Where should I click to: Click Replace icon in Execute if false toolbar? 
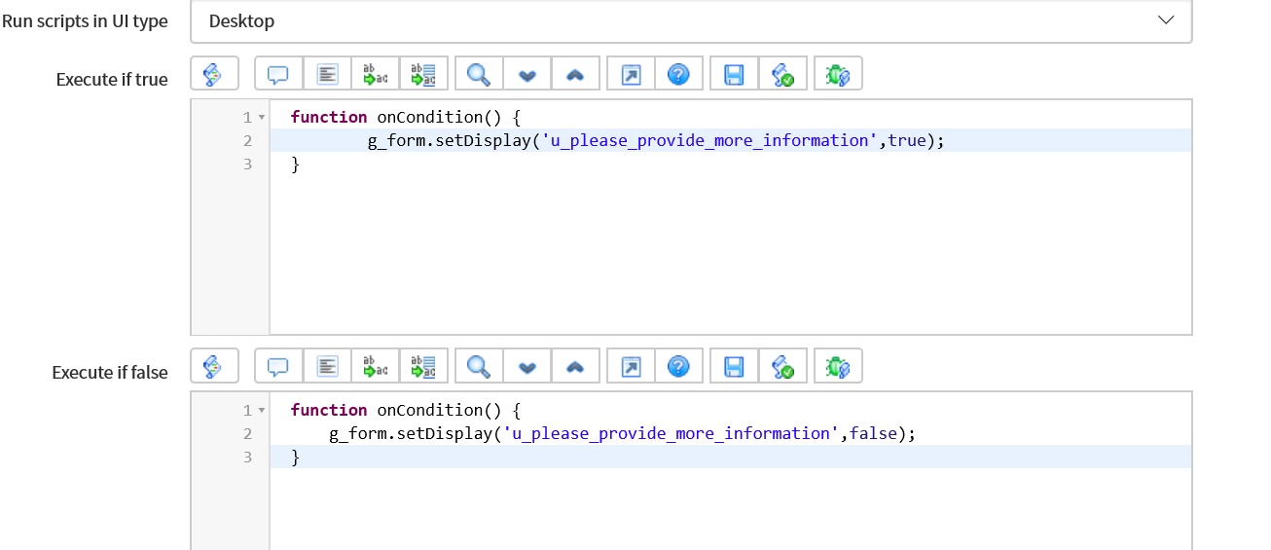coord(376,366)
